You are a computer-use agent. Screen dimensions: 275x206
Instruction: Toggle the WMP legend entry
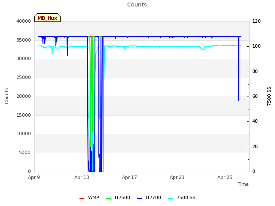pyautogui.click(x=89, y=197)
